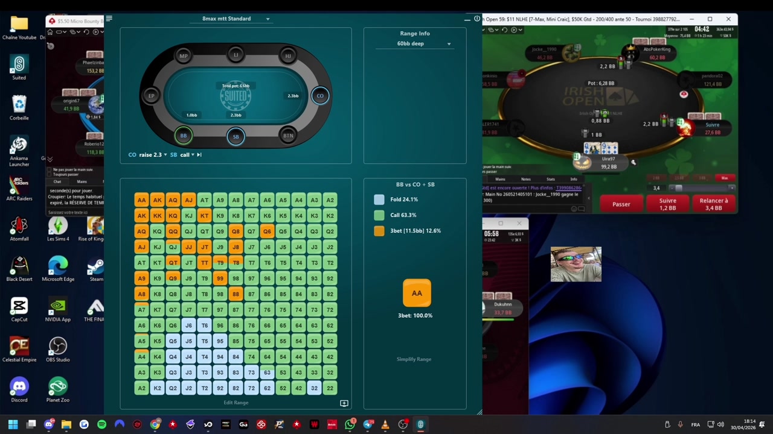Image resolution: width=773 pixels, height=434 pixels.
Task: Open the Planet Zoo desktop shortcut
Action: (58, 390)
